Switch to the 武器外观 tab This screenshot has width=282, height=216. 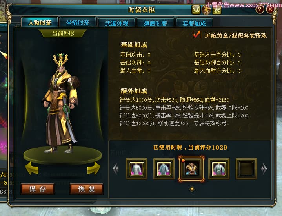tap(116, 23)
